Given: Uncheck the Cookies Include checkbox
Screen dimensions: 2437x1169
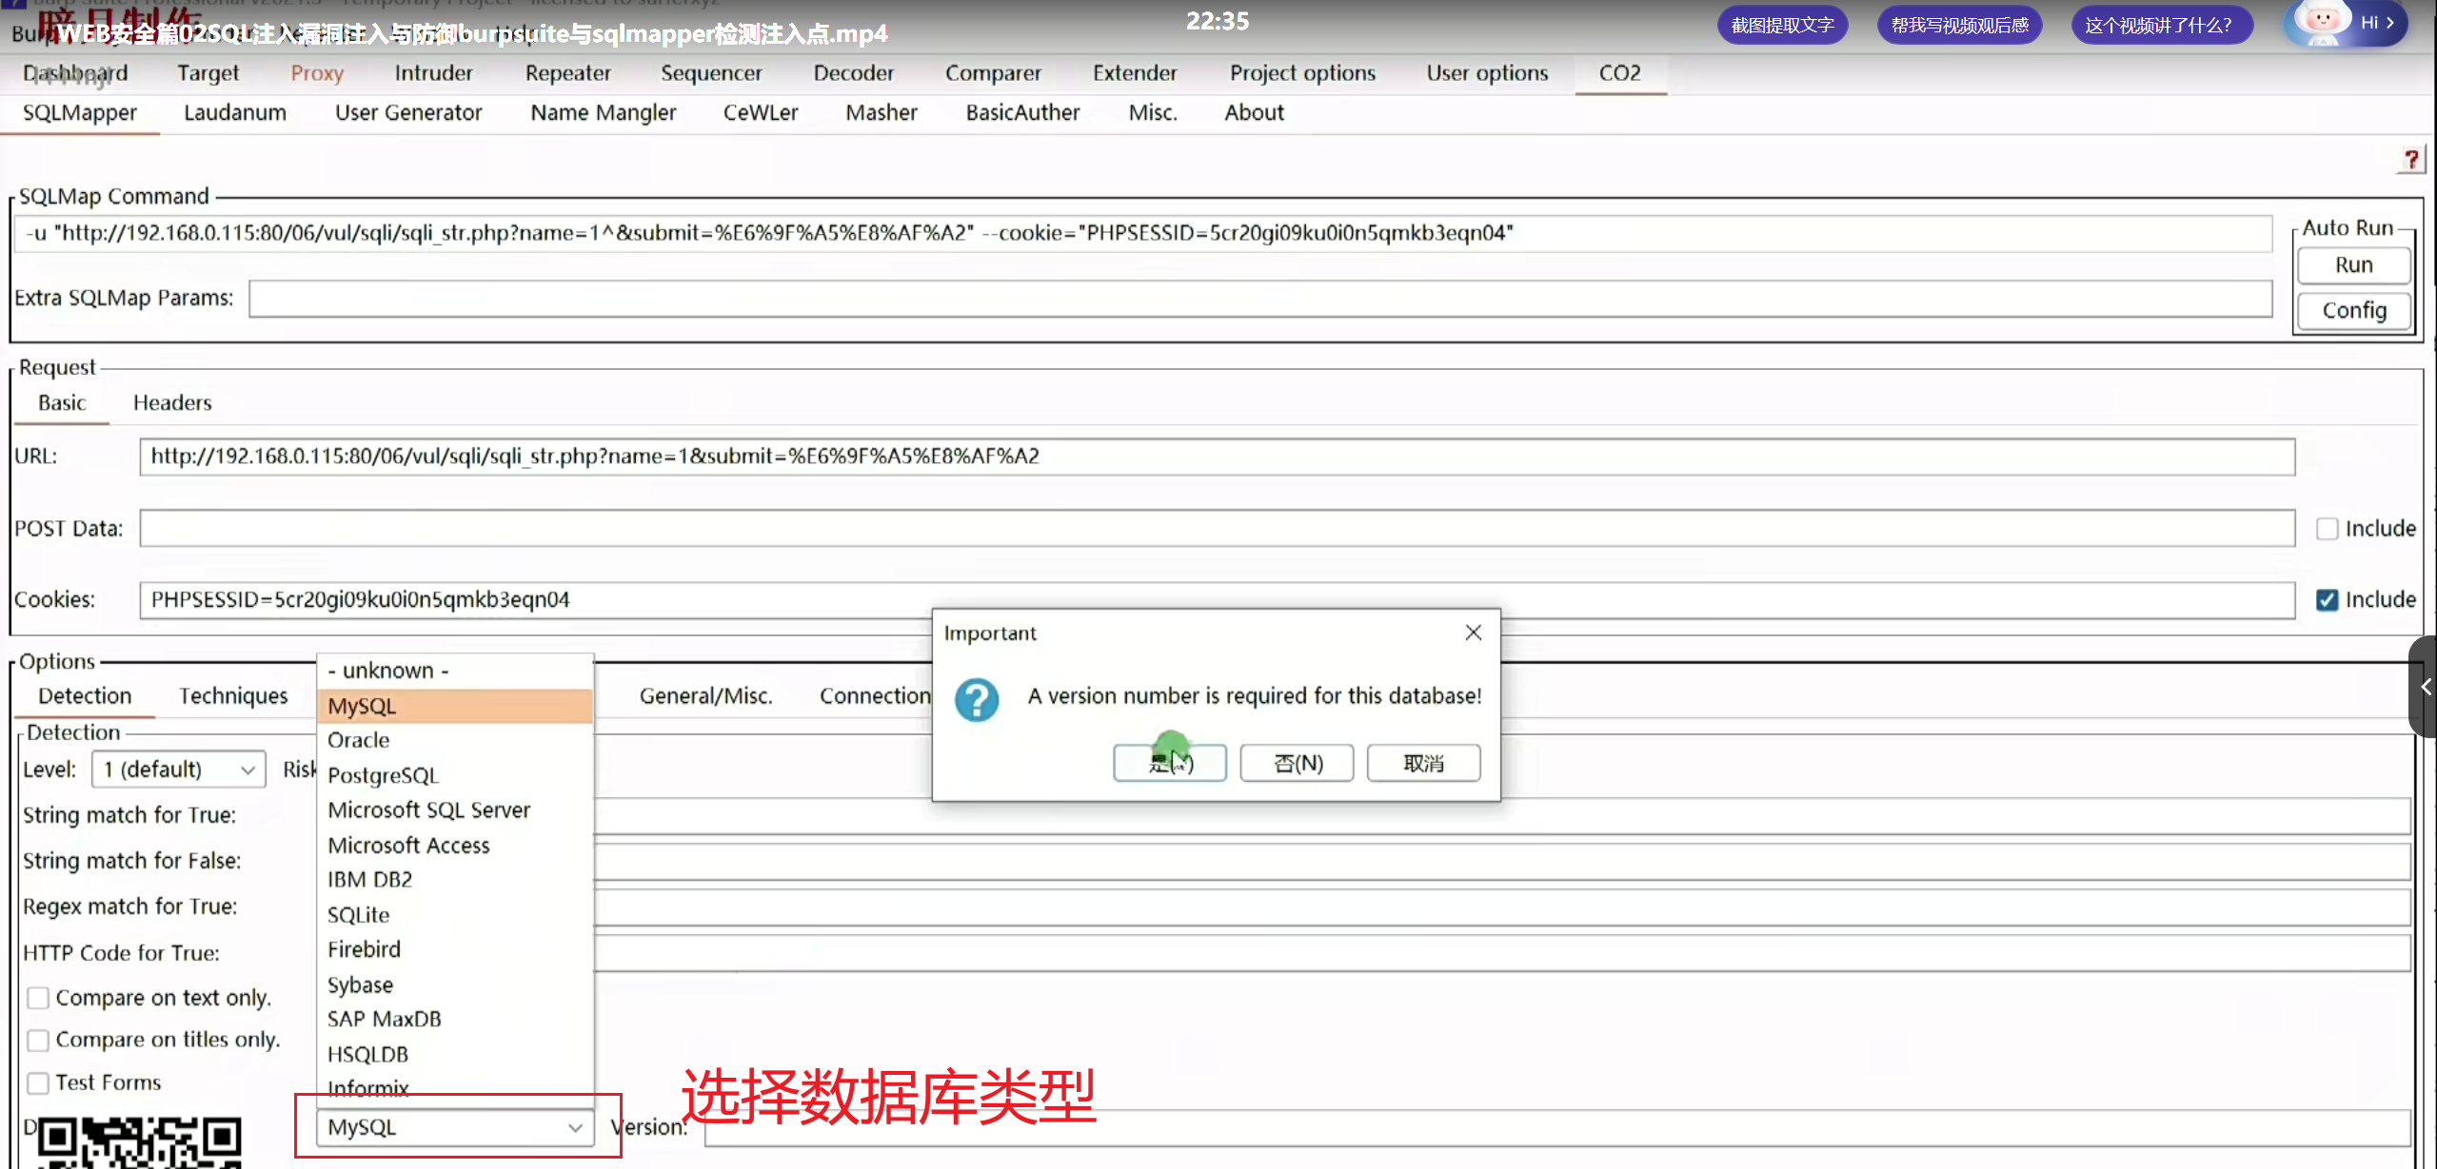Looking at the screenshot, I should 2327,600.
